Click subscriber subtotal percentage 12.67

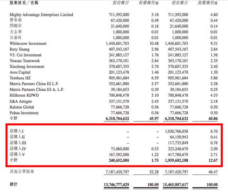213,161
